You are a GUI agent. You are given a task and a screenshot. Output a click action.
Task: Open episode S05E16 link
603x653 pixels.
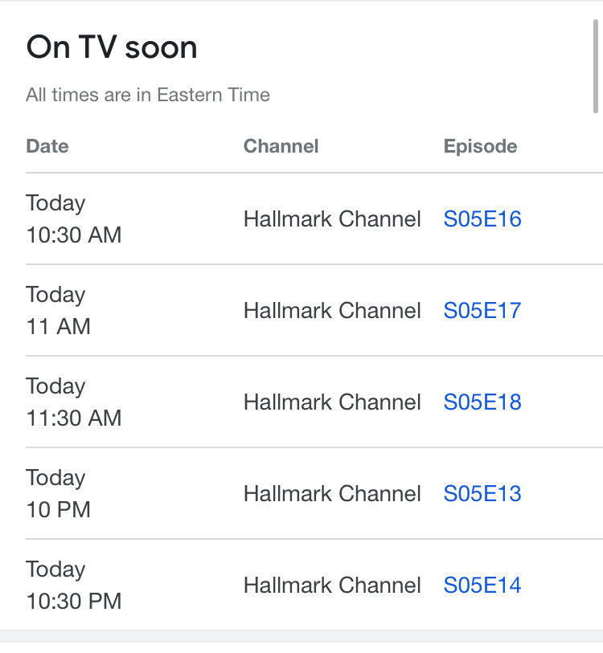click(482, 218)
